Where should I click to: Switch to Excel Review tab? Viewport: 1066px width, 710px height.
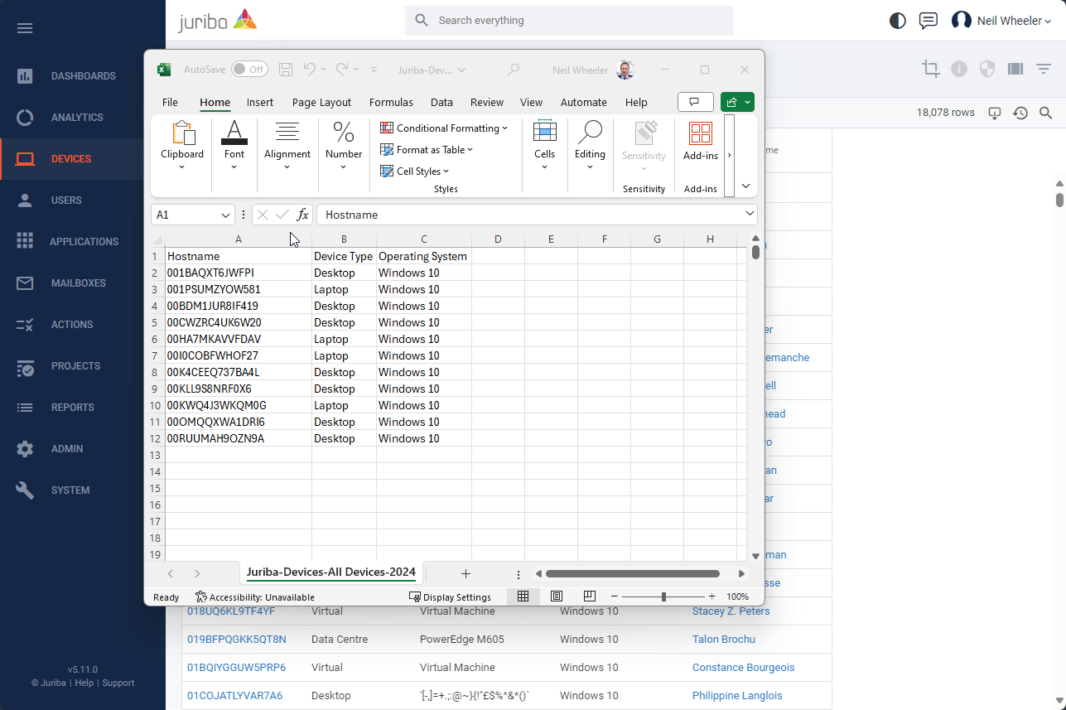(487, 103)
